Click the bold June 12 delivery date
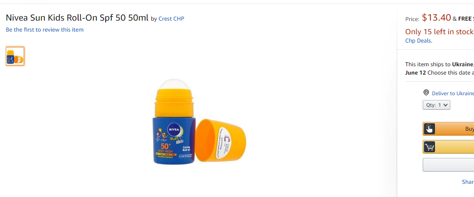The height and width of the screenshot is (197, 474). pyautogui.click(x=416, y=73)
